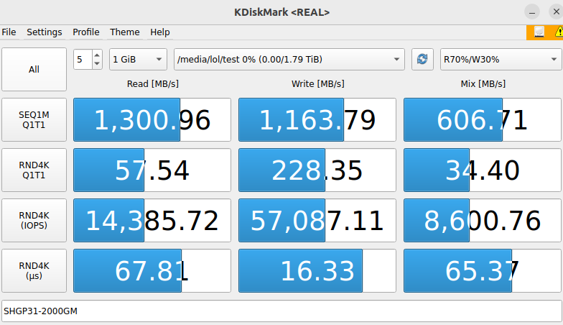Open the 1 GiB test size dropdown

click(138, 60)
